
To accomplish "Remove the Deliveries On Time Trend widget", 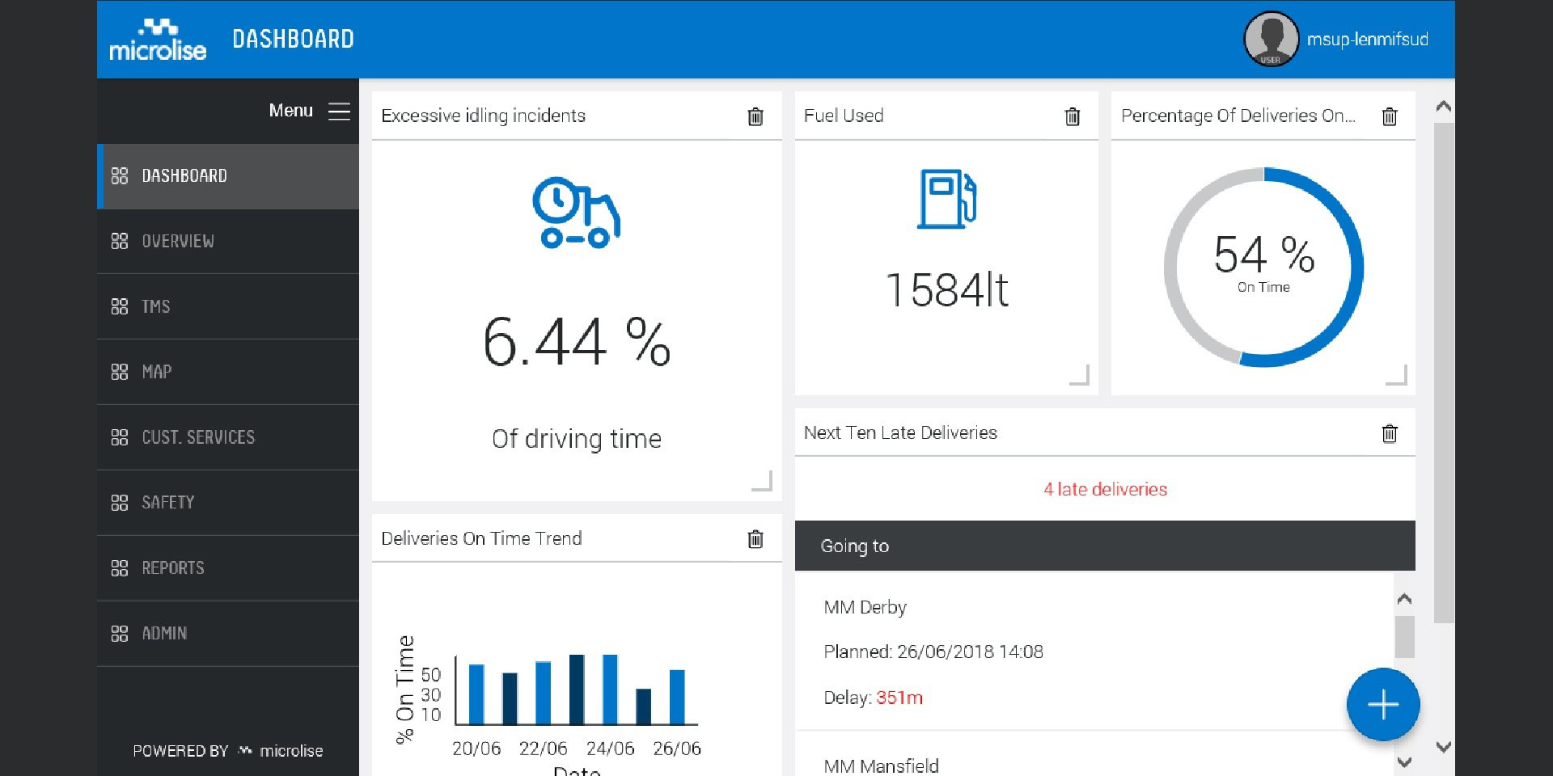I will 755,539.
